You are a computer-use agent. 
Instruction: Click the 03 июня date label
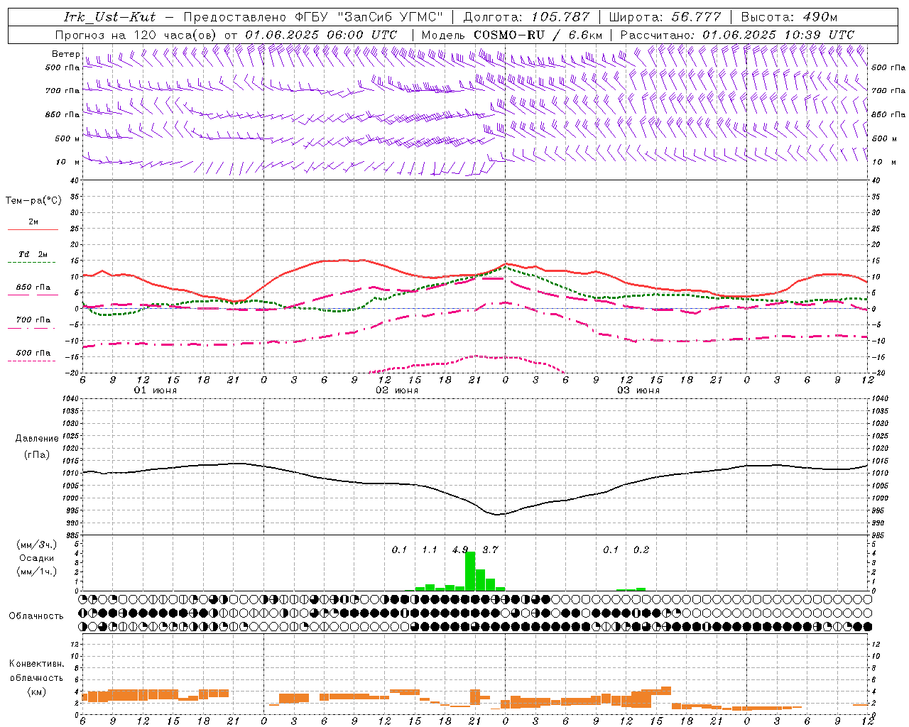point(638,390)
